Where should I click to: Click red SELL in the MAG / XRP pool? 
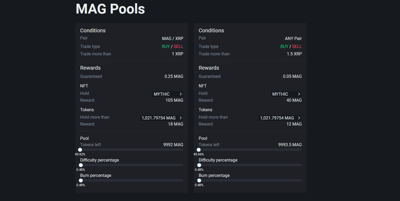click(x=178, y=46)
